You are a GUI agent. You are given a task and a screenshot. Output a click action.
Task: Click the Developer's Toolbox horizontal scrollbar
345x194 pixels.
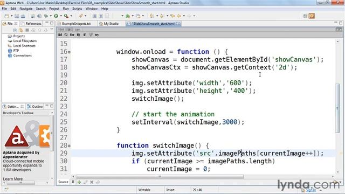click(x=20, y=183)
